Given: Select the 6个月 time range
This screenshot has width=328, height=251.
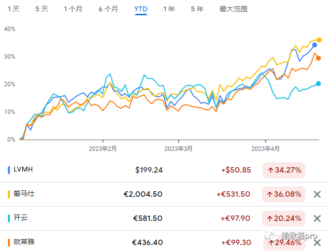Looking at the screenshot, I should pos(108,9).
